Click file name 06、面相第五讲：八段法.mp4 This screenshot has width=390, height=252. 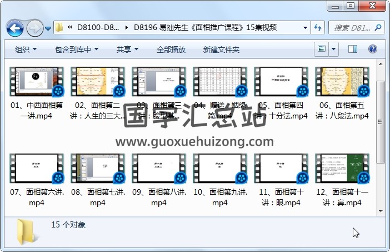[x=342, y=111]
